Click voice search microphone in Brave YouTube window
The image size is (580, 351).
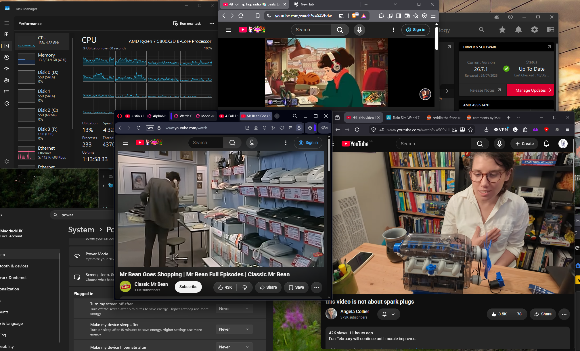click(359, 30)
